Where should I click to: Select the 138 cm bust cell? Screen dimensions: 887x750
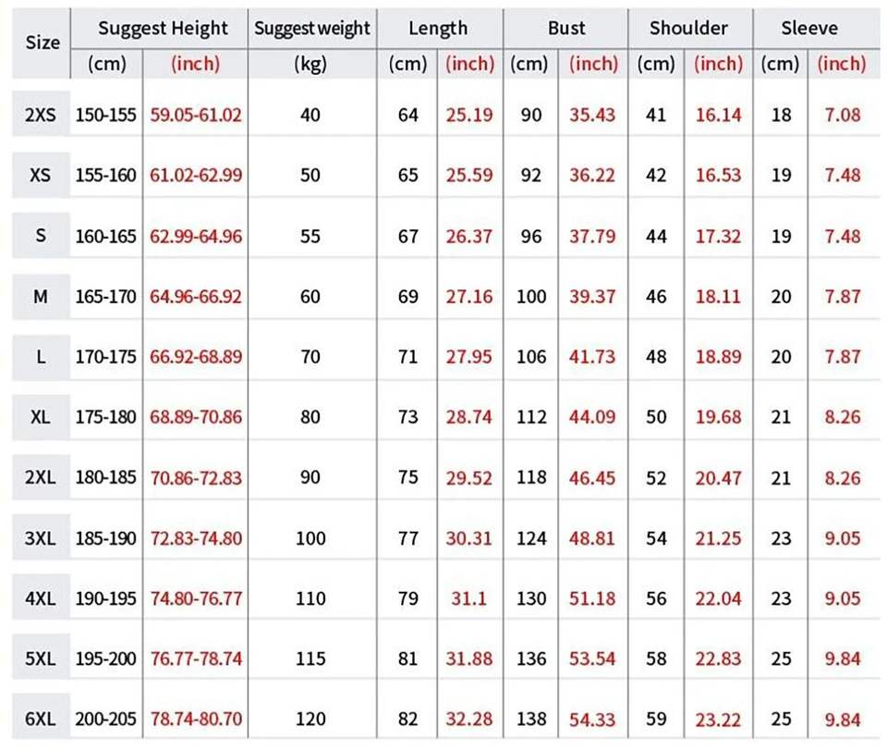point(531,719)
